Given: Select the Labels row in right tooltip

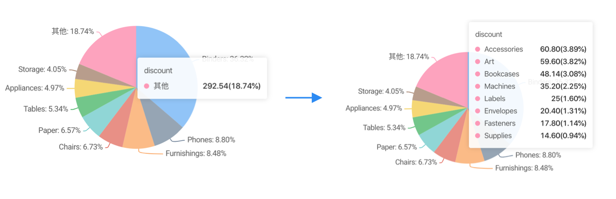Looking at the screenshot, I should pos(530,99).
